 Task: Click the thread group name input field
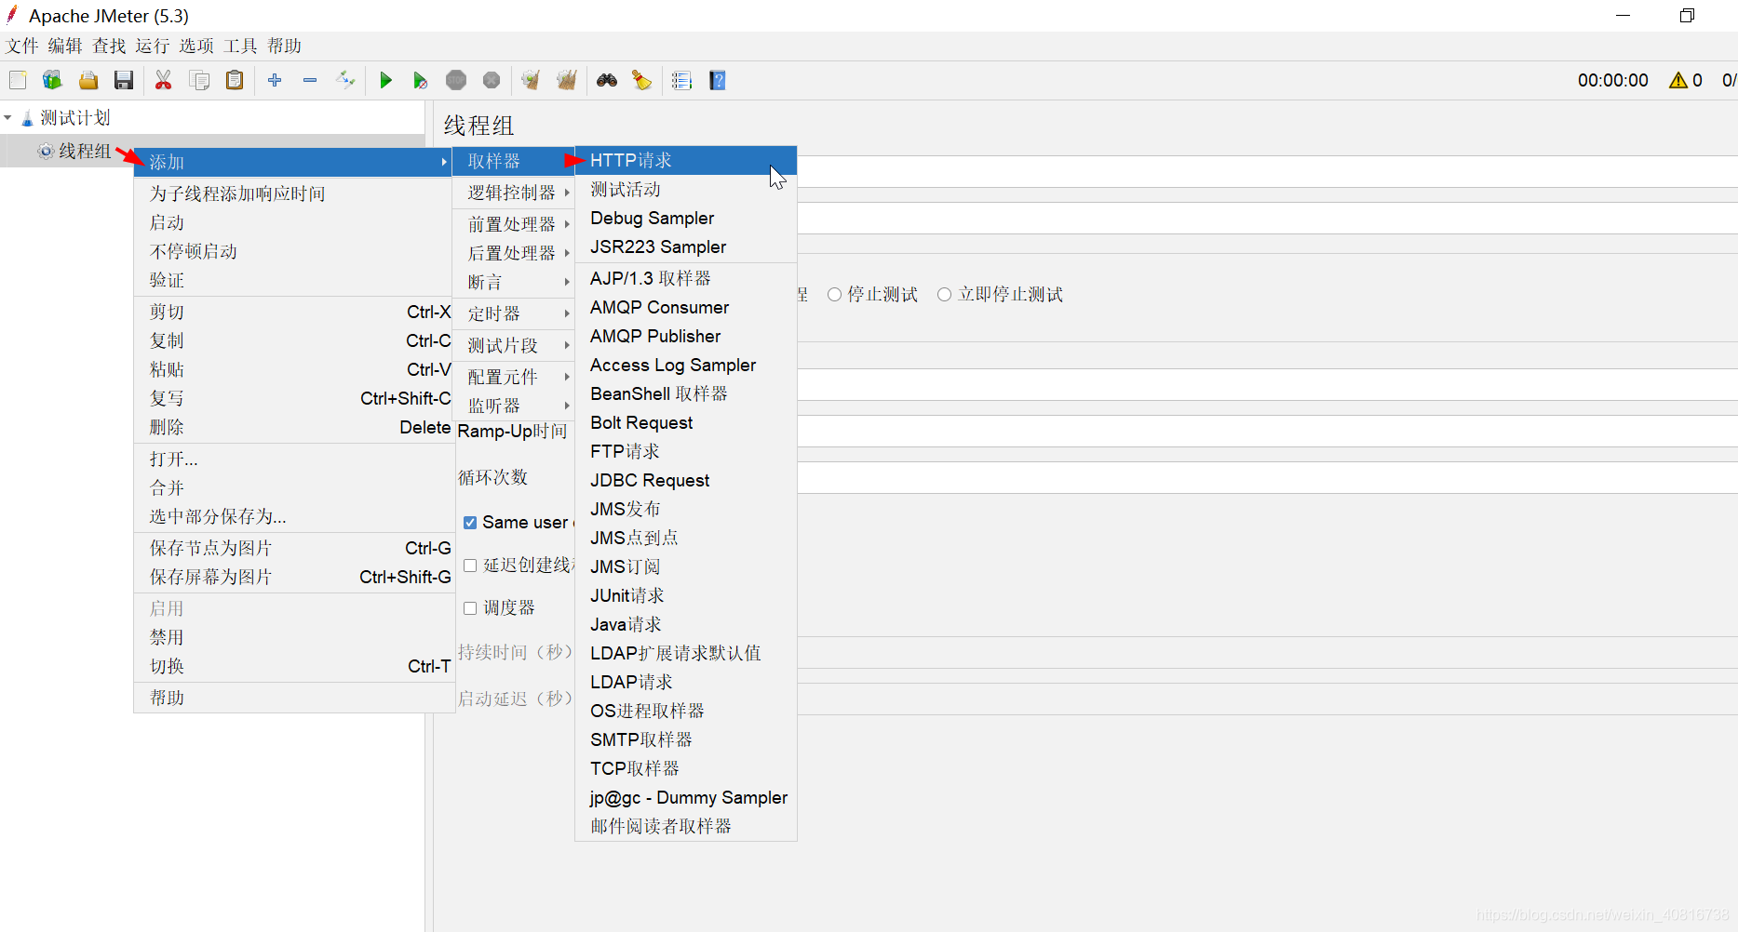[x=1267, y=172]
